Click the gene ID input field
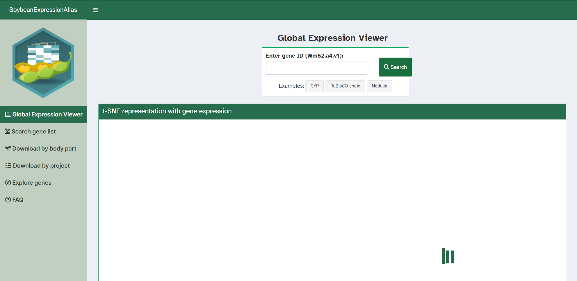 pos(316,68)
